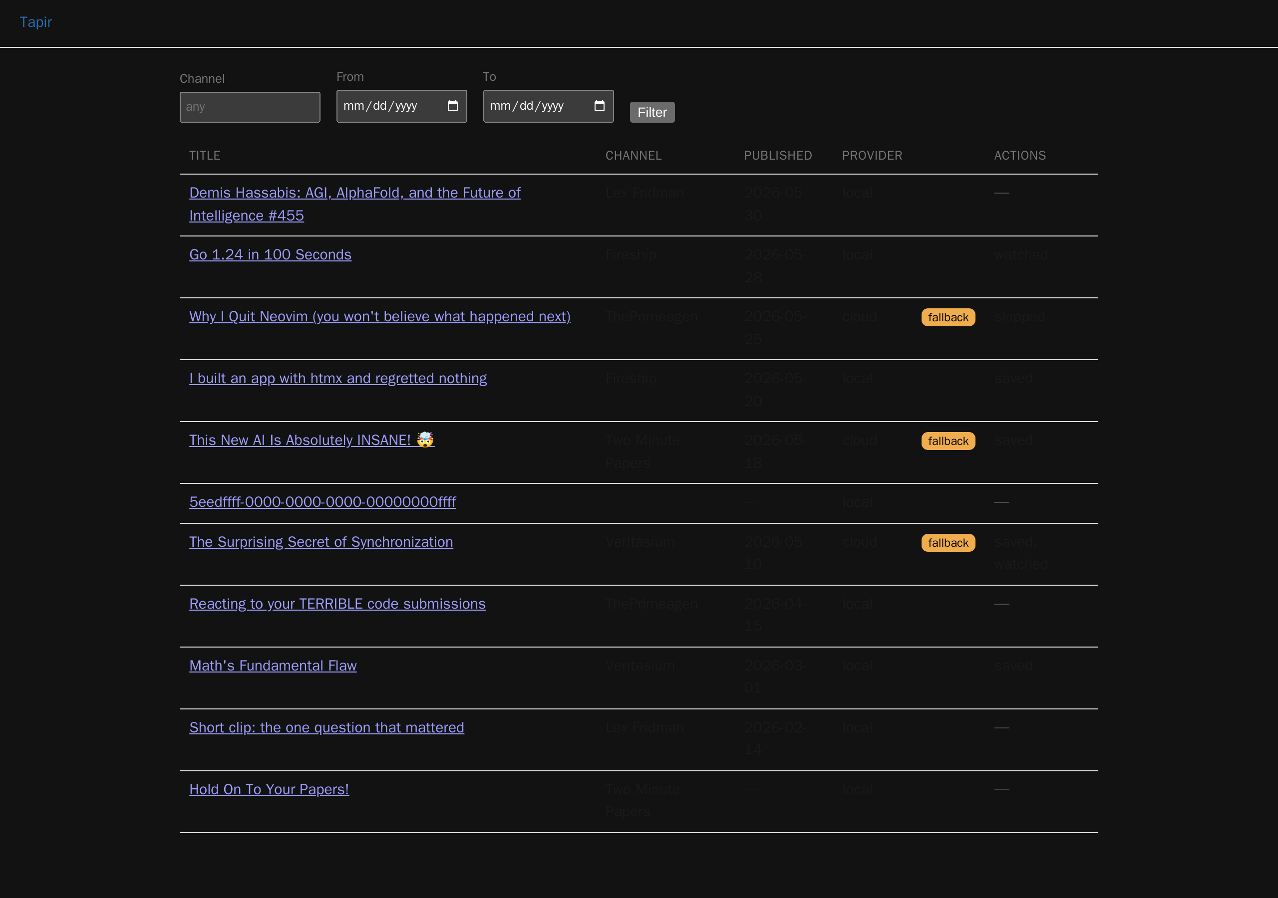Viewport: 1278px width, 898px height.
Task: Open the To date calendar picker icon
Action: [x=600, y=106]
